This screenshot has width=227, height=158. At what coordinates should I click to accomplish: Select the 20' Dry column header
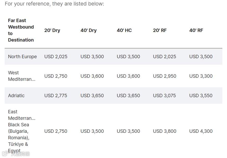tap(52, 30)
